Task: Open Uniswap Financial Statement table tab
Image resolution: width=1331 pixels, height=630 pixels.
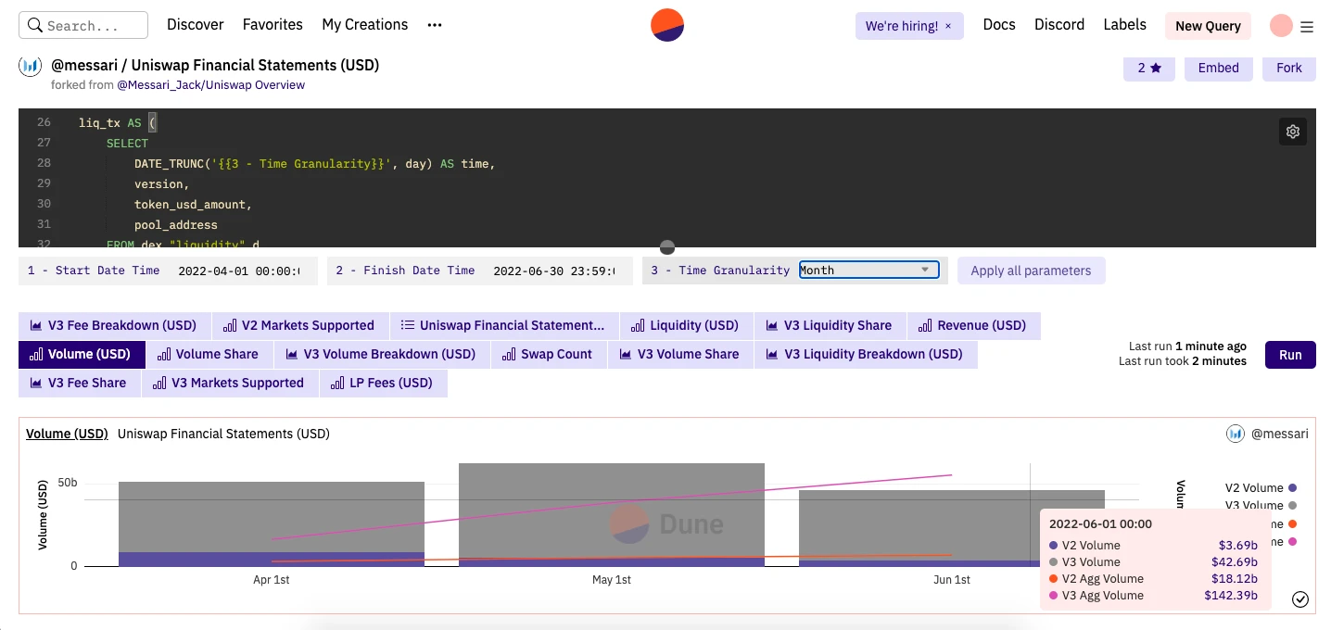Action: 504,326
